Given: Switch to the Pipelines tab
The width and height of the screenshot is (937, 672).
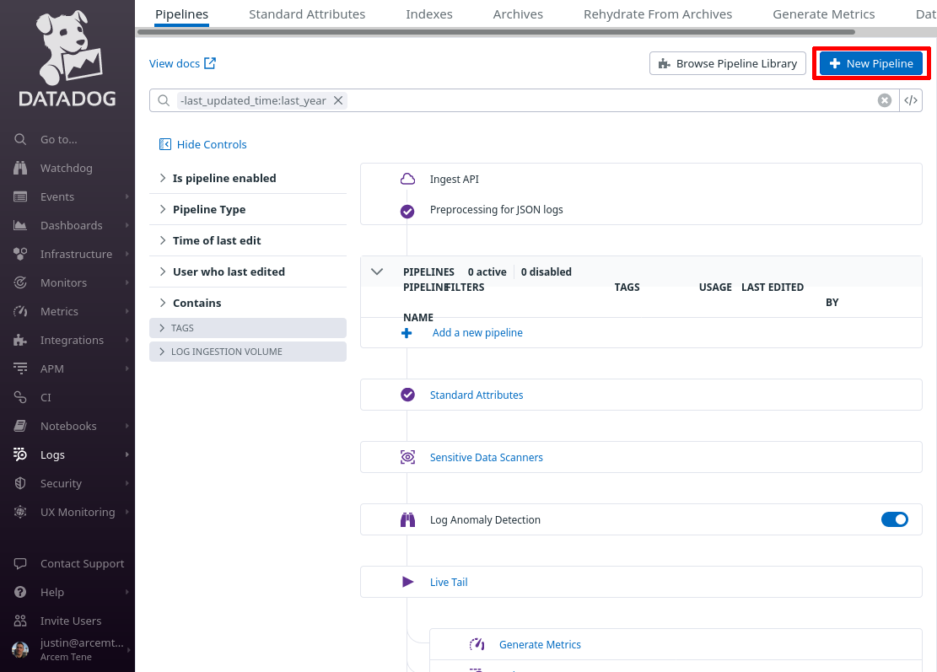Looking at the screenshot, I should click(x=181, y=13).
